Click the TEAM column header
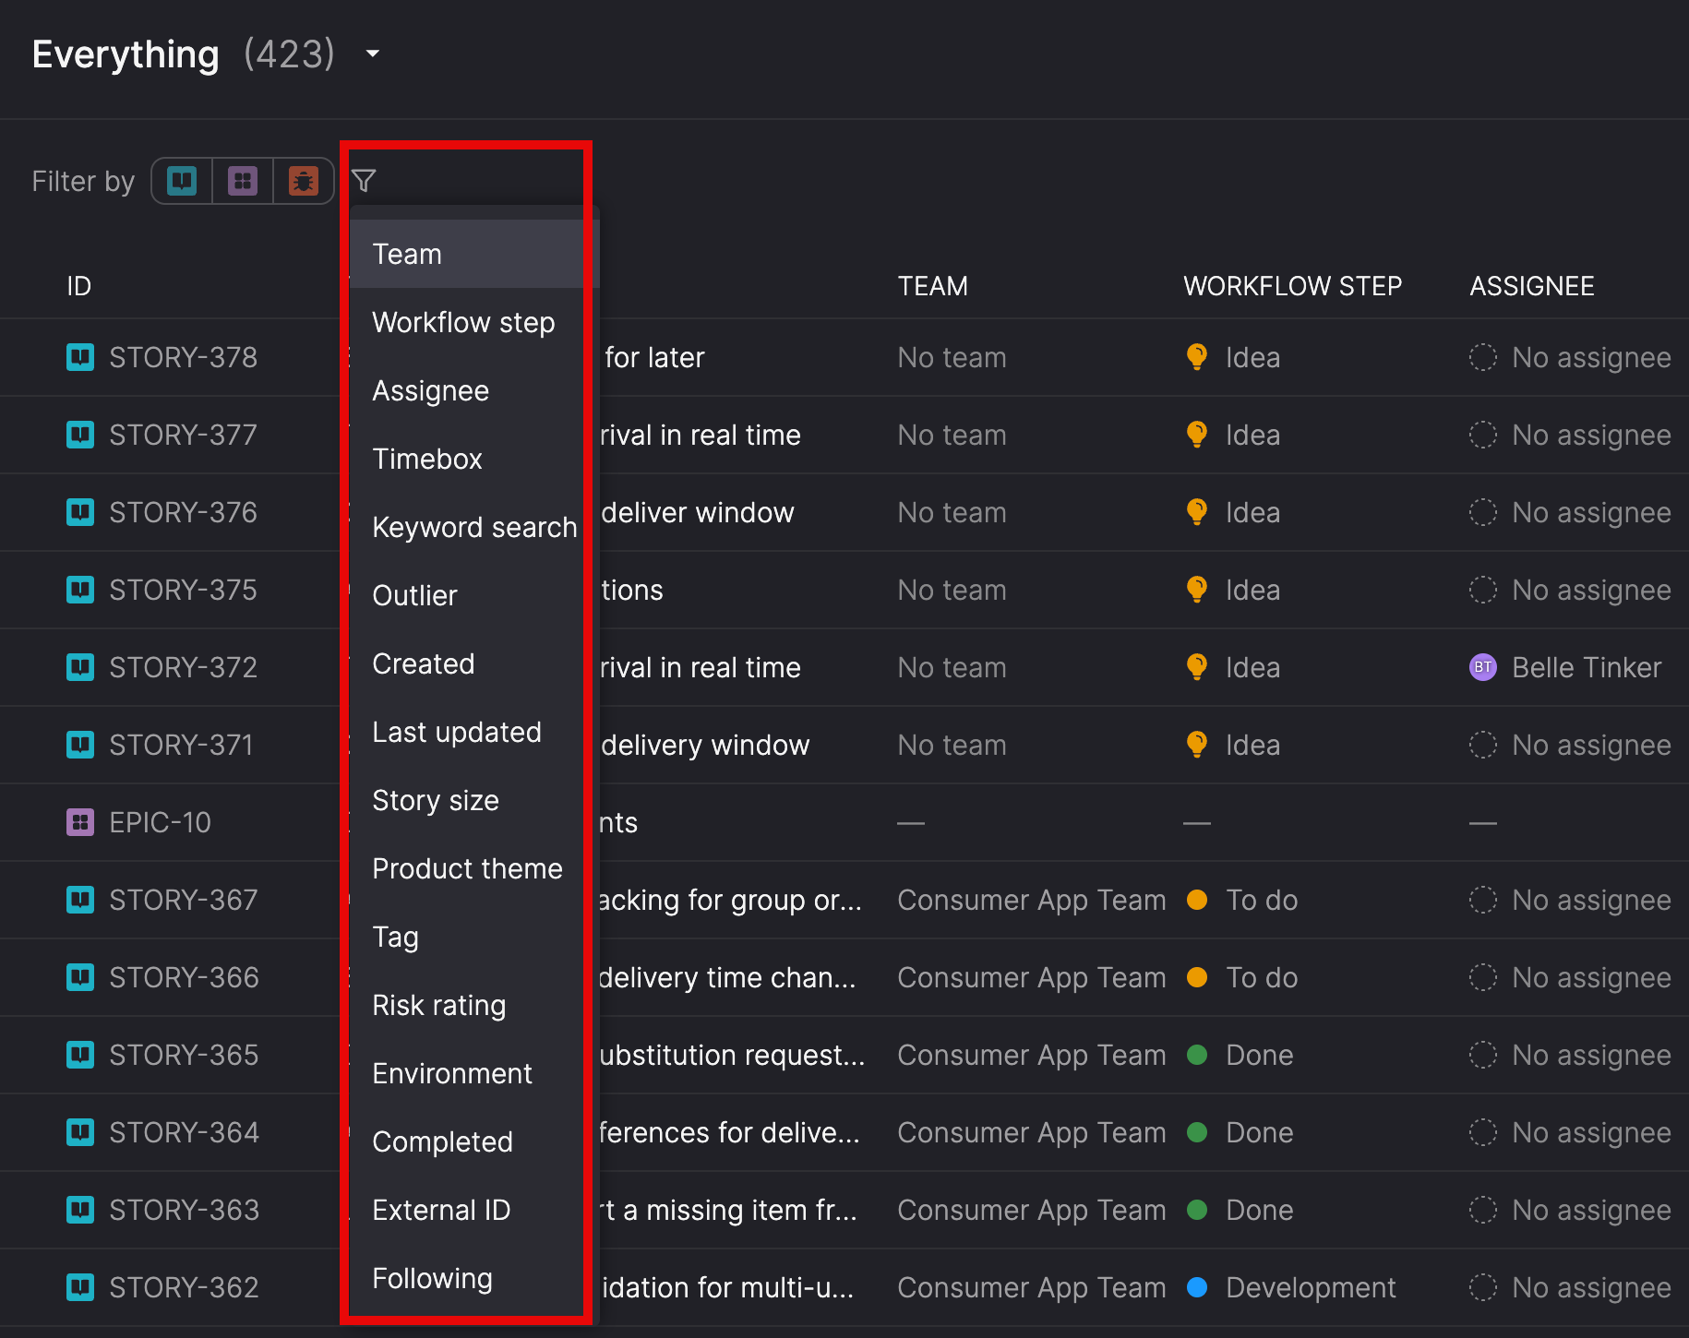Viewport: 1689px width, 1338px height. [x=932, y=286]
